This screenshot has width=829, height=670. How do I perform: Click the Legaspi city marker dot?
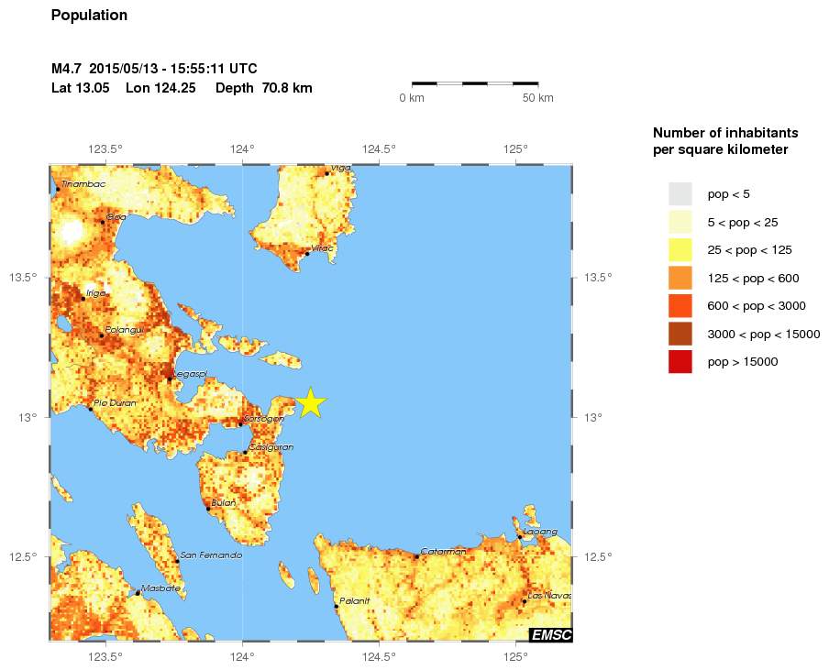[170, 379]
